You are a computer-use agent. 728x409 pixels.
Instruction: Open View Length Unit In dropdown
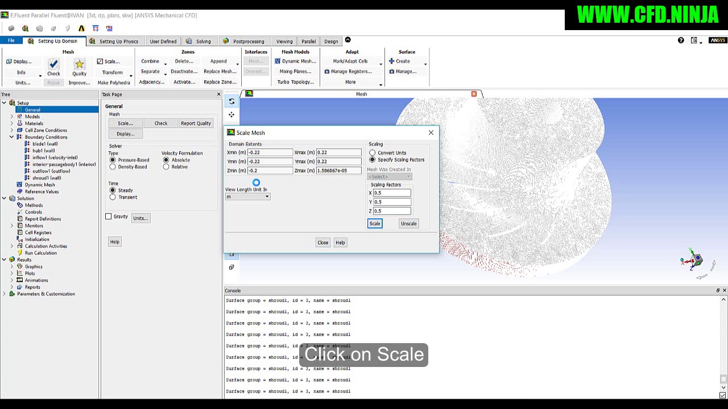pos(247,197)
